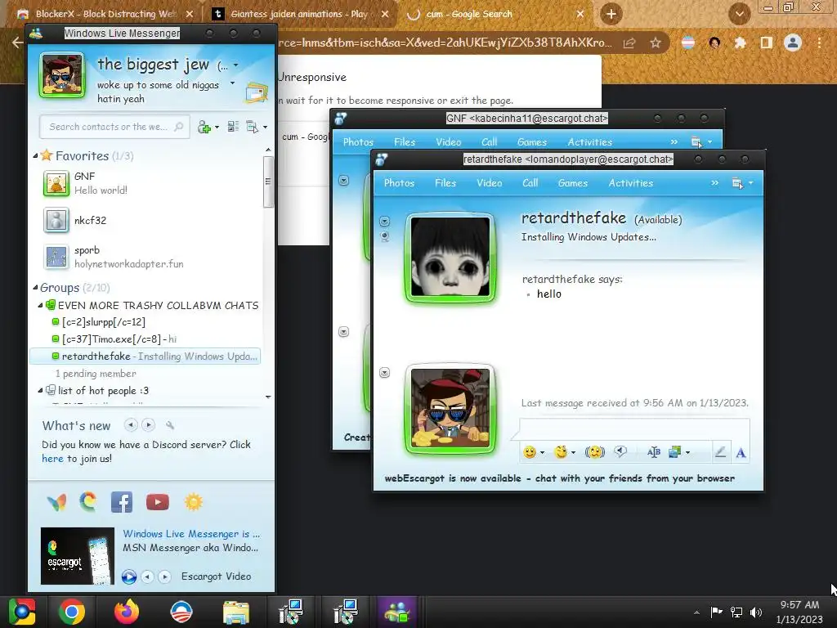This screenshot has width=837, height=628.
Task: Click the network icon in system tray
Action: tap(736, 612)
